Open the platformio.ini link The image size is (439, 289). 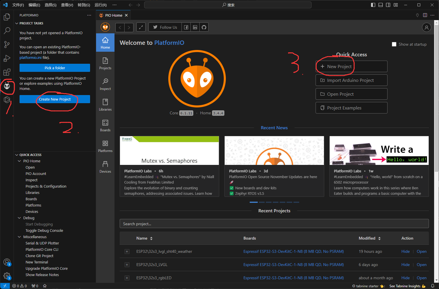coord(30,57)
